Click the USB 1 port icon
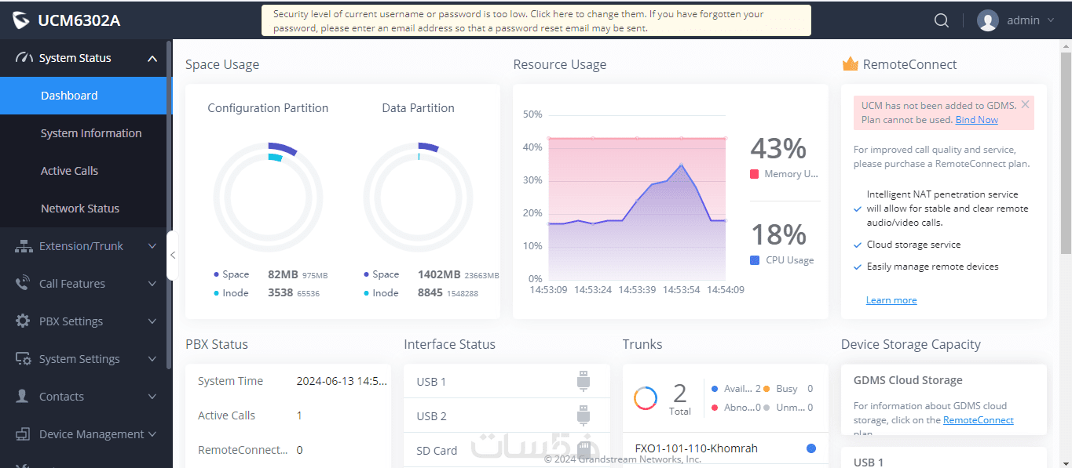This screenshot has height=468, width=1072. (583, 381)
